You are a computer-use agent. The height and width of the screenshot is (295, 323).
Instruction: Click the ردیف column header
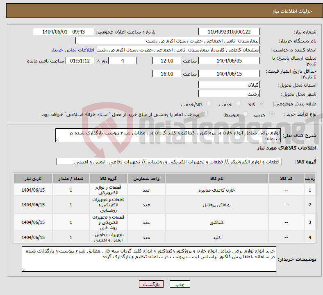309,179
